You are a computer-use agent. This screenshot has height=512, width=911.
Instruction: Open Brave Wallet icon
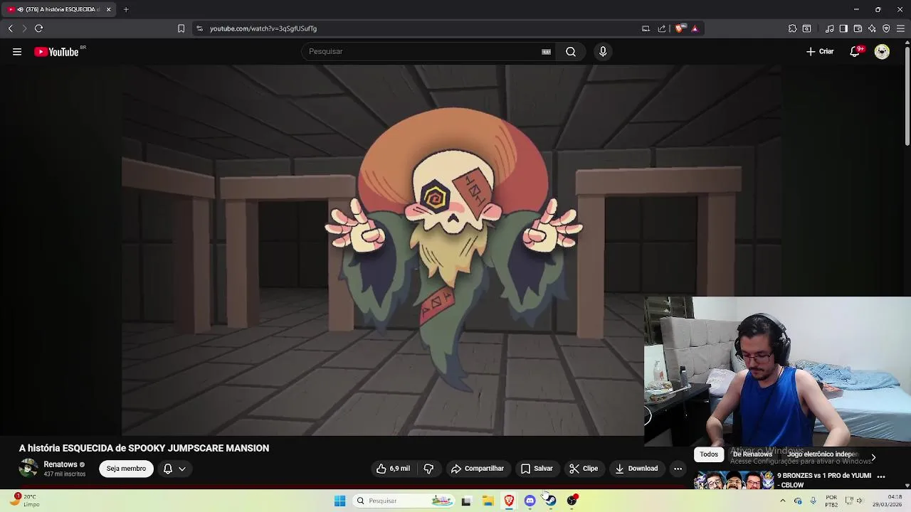858,28
